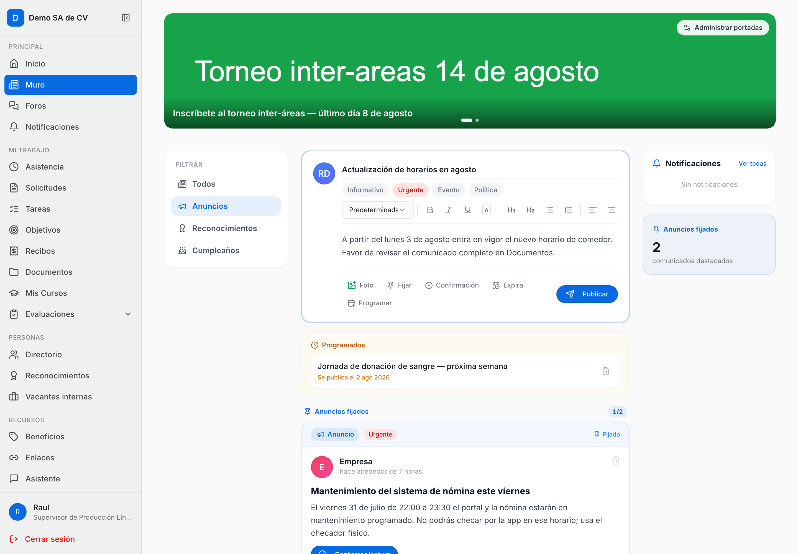Image resolution: width=798 pixels, height=554 pixels.
Task: Select the Evento tag
Action: [x=448, y=190]
